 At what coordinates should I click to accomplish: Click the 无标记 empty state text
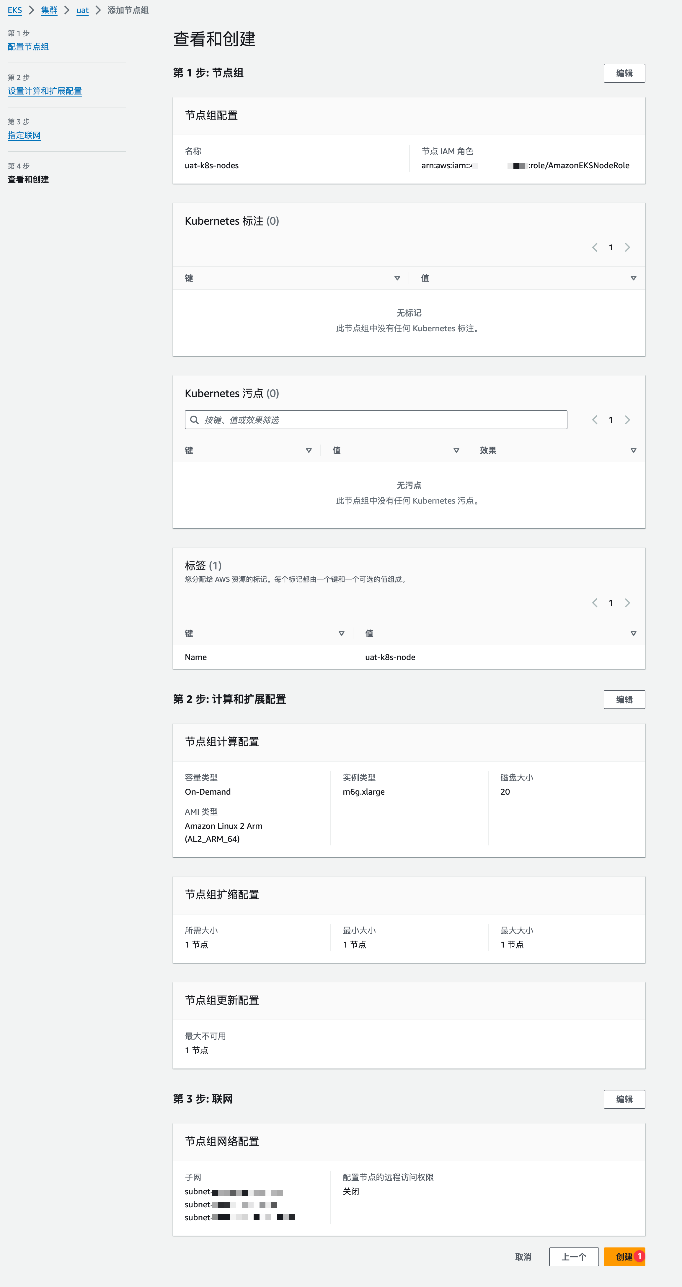409,313
